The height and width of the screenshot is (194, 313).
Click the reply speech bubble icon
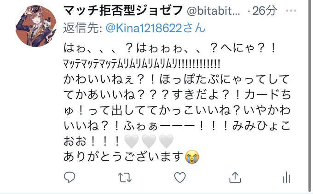70,177
